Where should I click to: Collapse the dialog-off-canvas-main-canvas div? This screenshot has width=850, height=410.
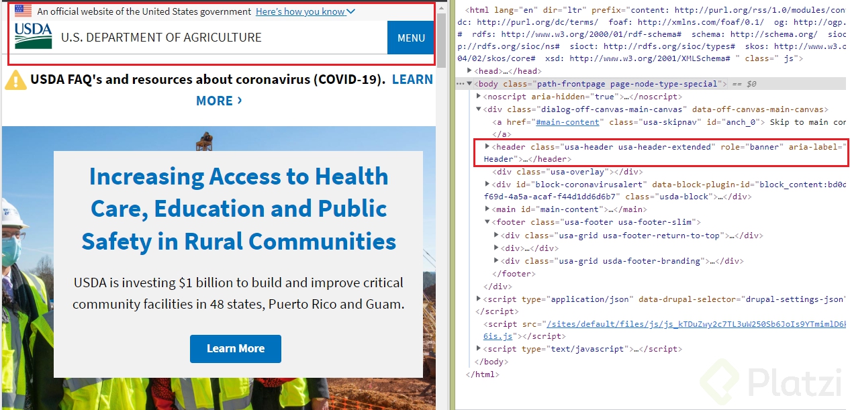tap(479, 109)
